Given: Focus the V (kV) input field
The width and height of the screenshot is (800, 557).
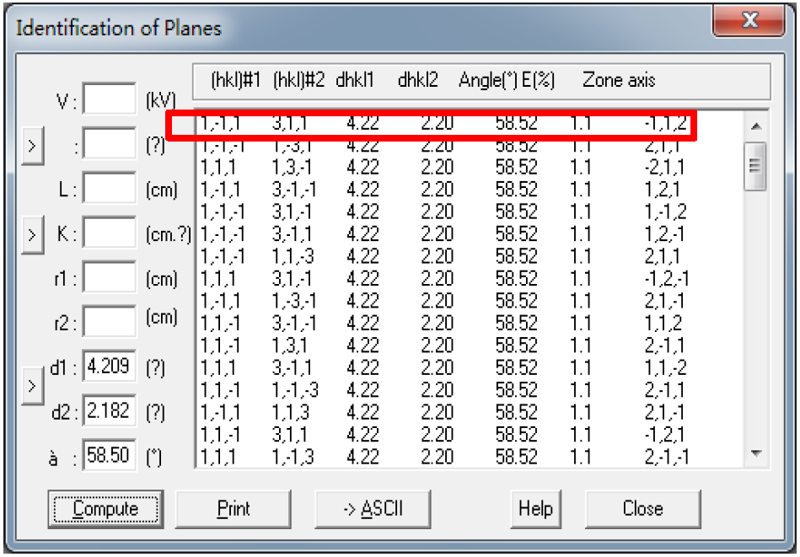Looking at the screenshot, I should coord(110,99).
